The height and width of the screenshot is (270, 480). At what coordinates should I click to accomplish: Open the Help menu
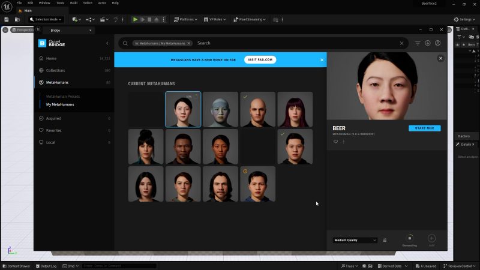click(115, 3)
